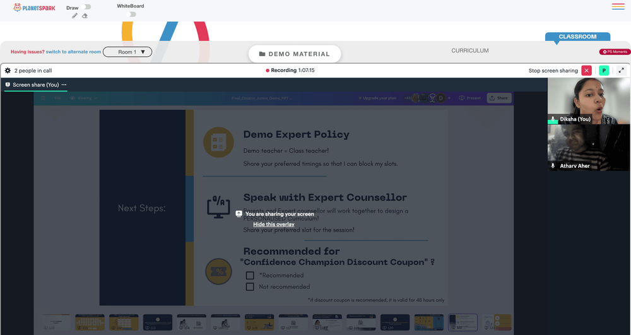Click Diksha's microphone icon
The image size is (631, 335).
click(x=553, y=119)
